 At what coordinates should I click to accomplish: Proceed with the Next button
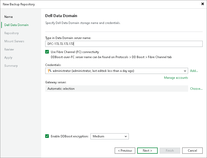pos(147,151)
